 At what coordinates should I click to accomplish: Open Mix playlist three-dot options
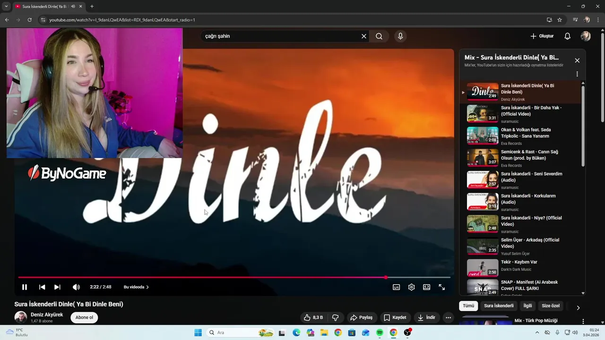577,74
